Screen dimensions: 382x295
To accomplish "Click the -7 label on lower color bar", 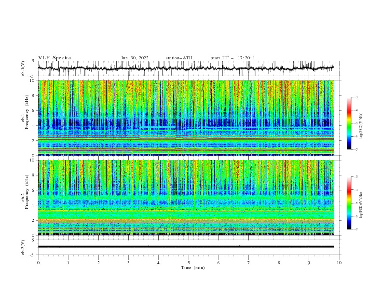I will [x=355, y=229].
